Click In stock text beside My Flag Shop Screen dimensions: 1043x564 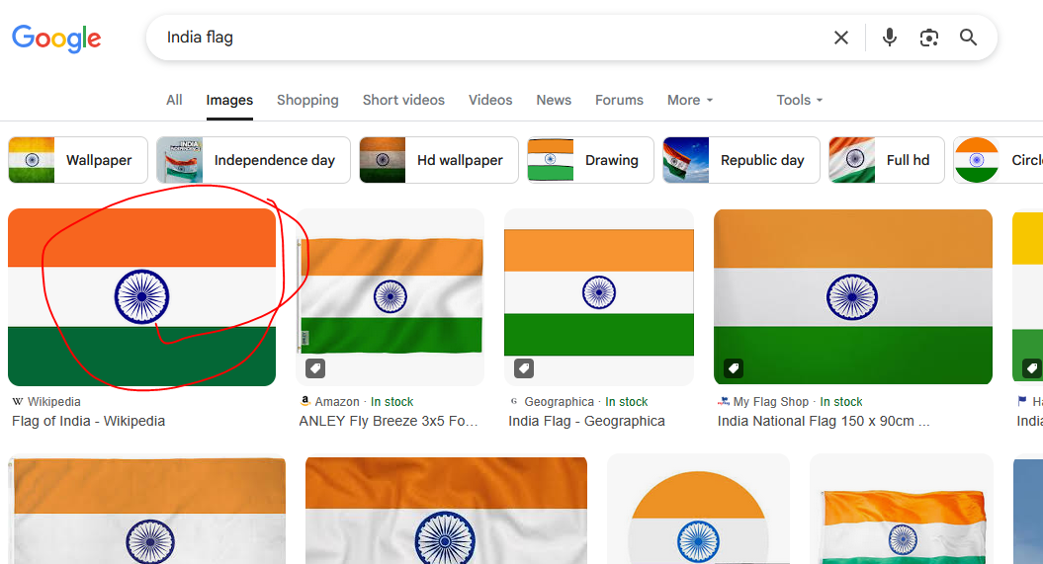point(840,401)
